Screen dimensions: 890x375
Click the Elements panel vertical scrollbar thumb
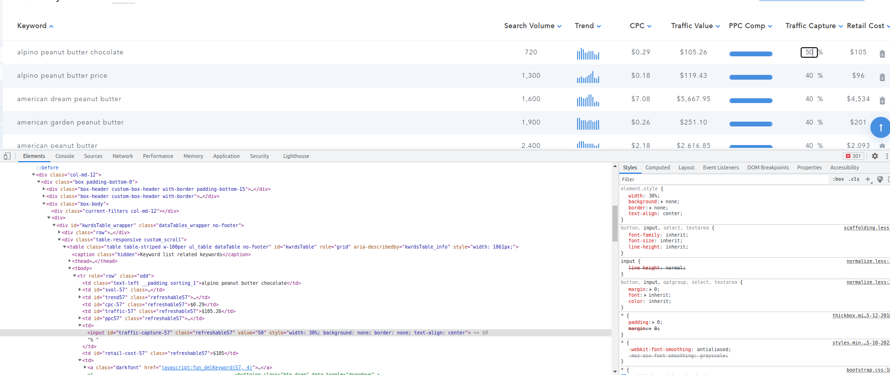tap(615, 223)
